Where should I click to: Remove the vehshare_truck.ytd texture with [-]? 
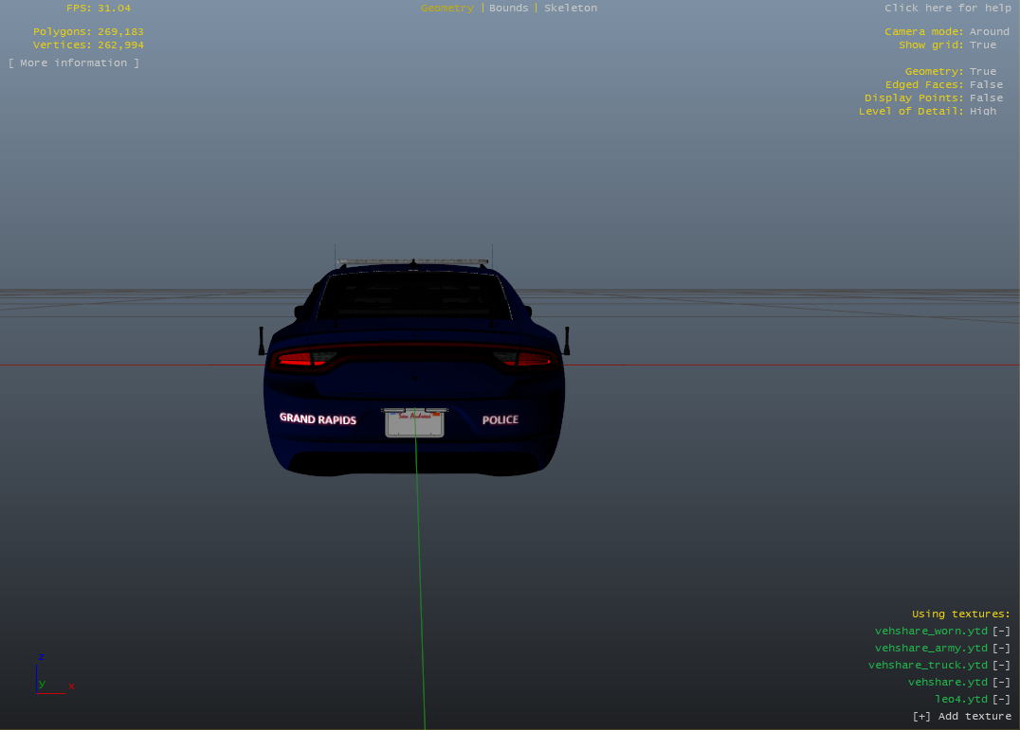click(x=1001, y=666)
